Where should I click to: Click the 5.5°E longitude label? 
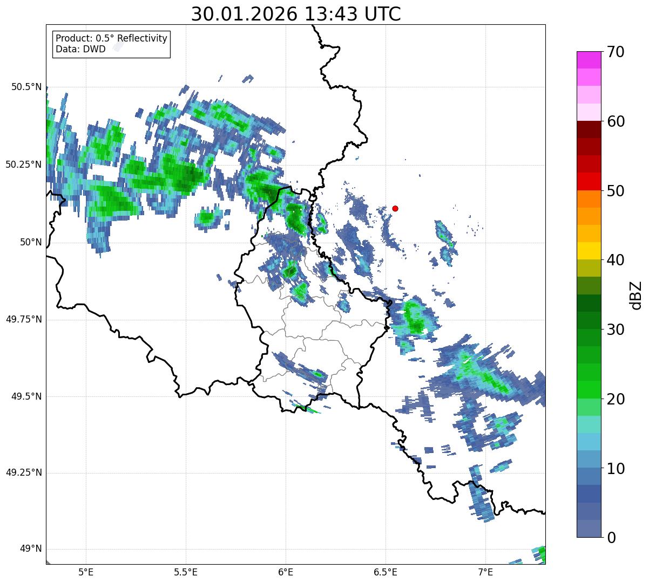click(186, 572)
